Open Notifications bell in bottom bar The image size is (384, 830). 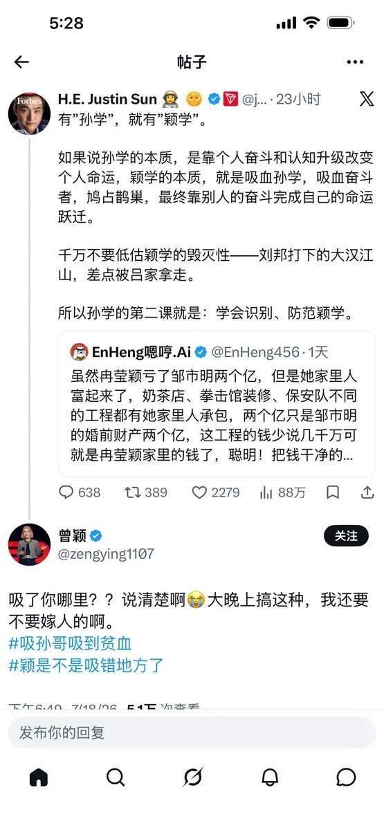coord(269,777)
